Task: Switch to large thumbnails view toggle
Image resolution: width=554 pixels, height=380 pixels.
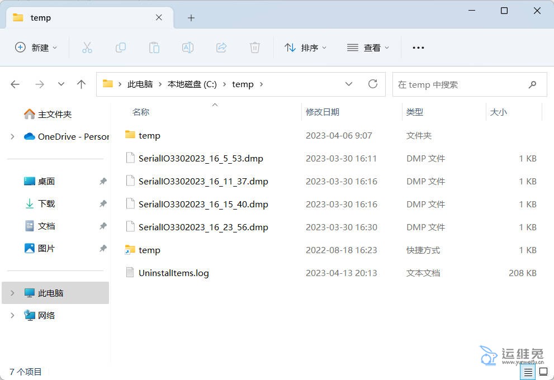Action: [543, 372]
